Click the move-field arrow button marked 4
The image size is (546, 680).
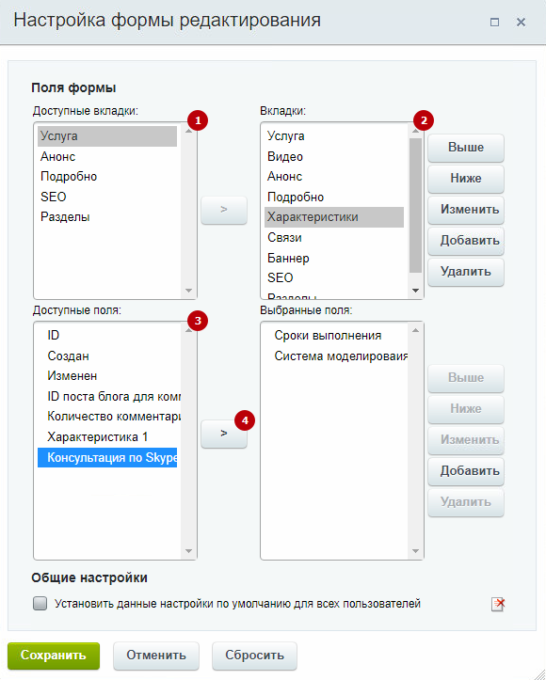[224, 434]
